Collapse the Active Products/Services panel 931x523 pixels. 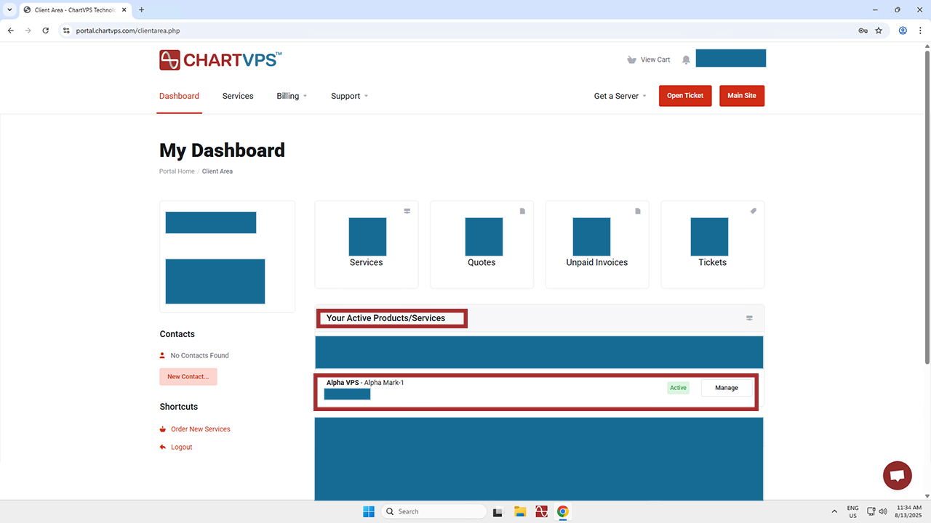click(749, 318)
